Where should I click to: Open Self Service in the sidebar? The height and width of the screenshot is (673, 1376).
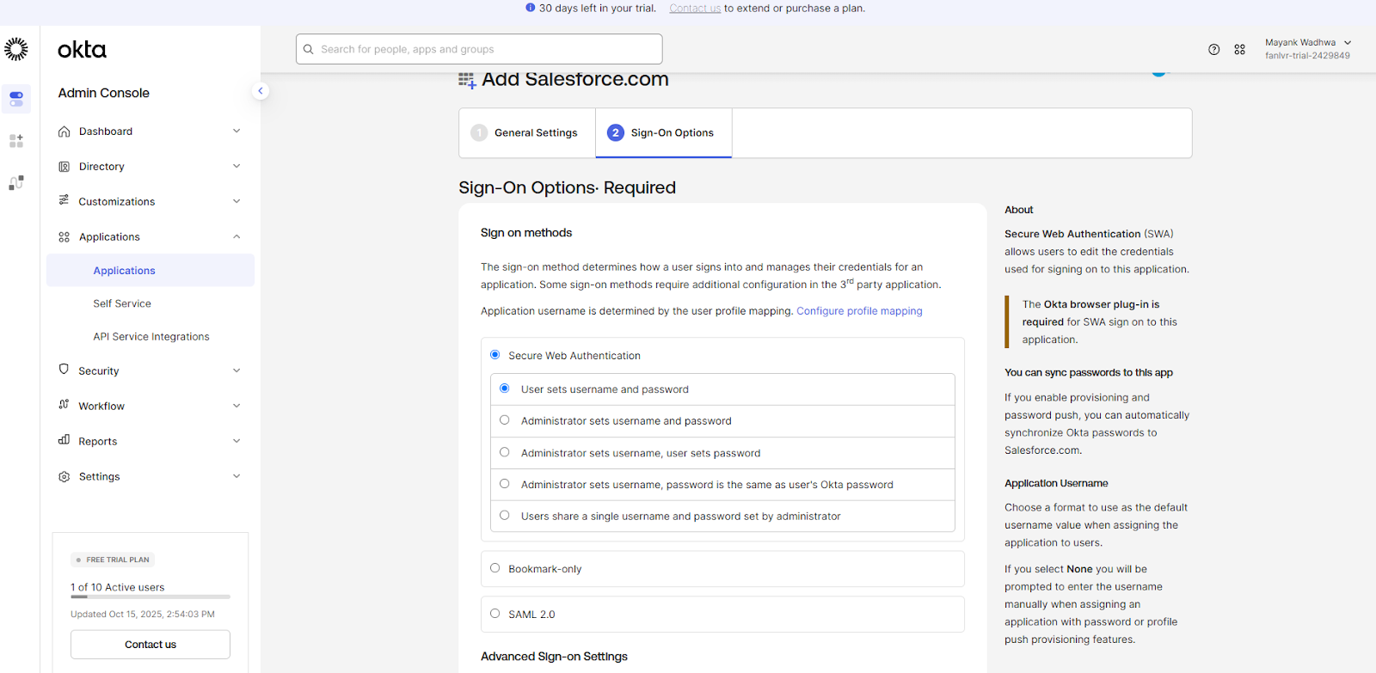122,303
